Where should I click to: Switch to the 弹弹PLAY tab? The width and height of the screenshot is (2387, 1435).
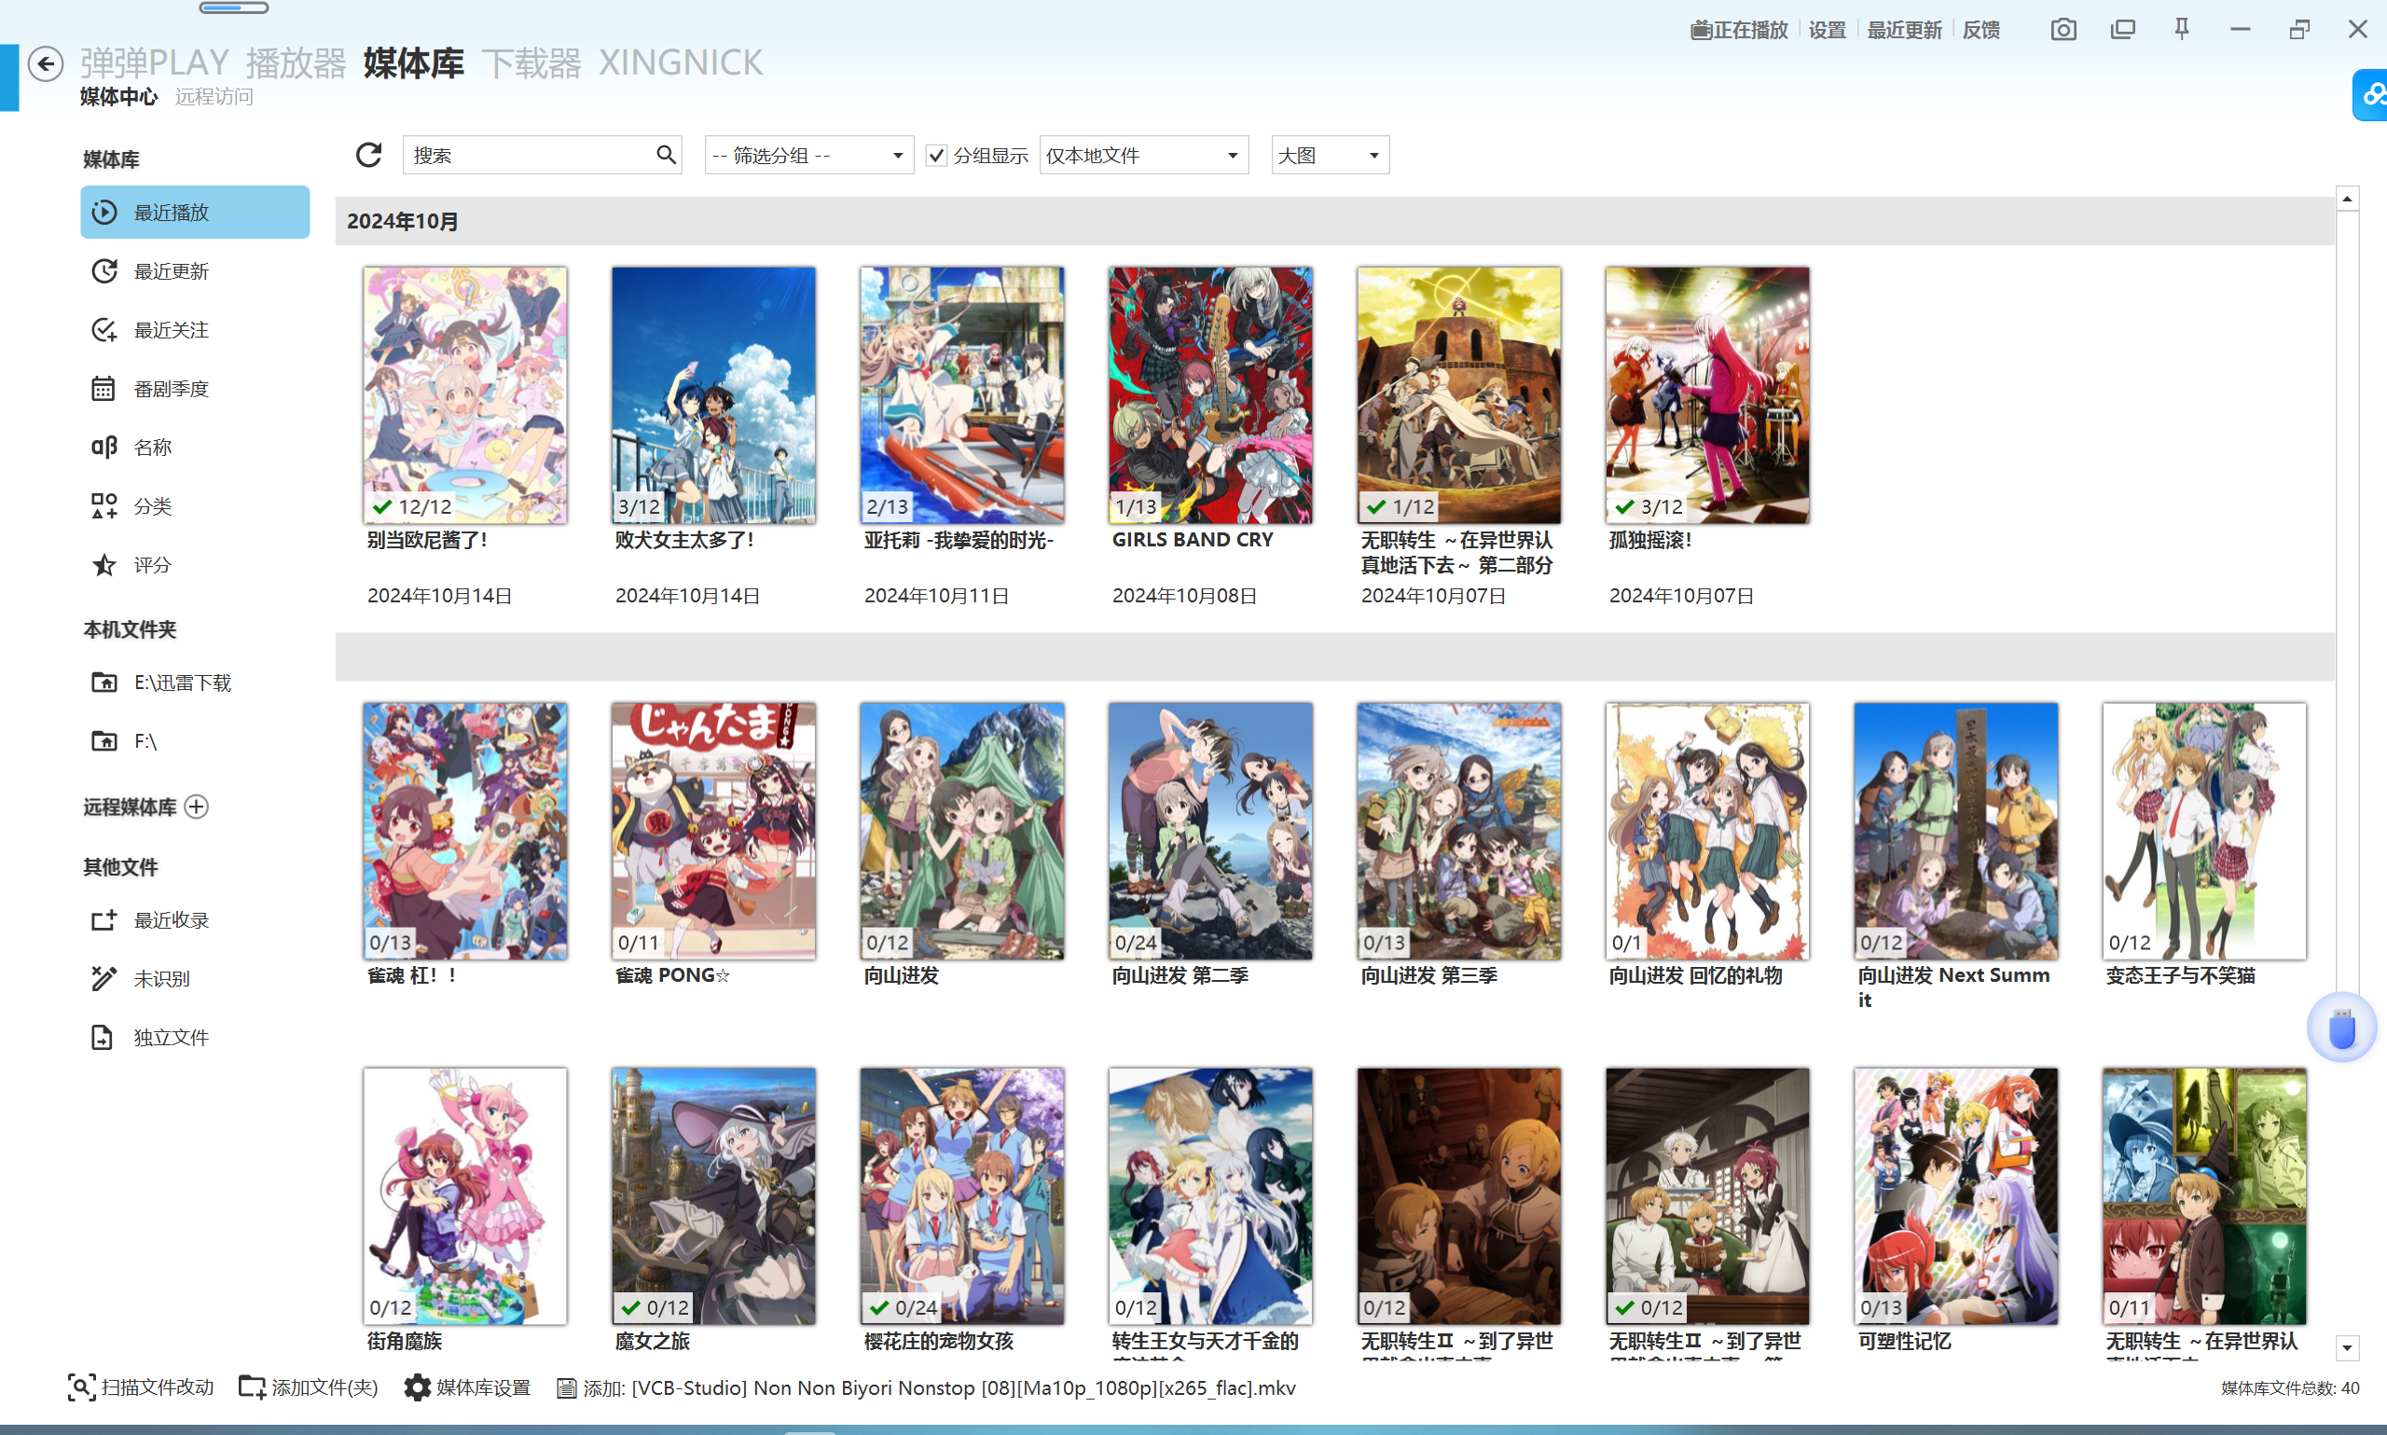pyautogui.click(x=154, y=62)
